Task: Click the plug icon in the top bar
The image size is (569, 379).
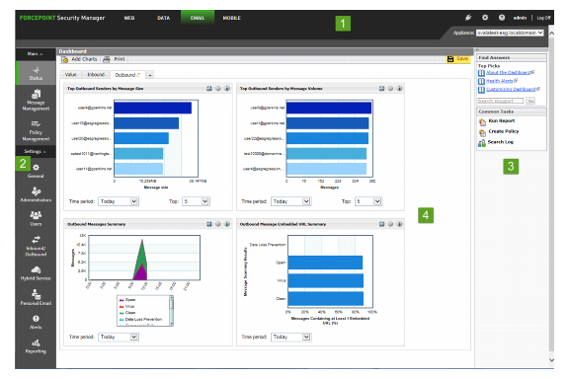Action: [468, 17]
